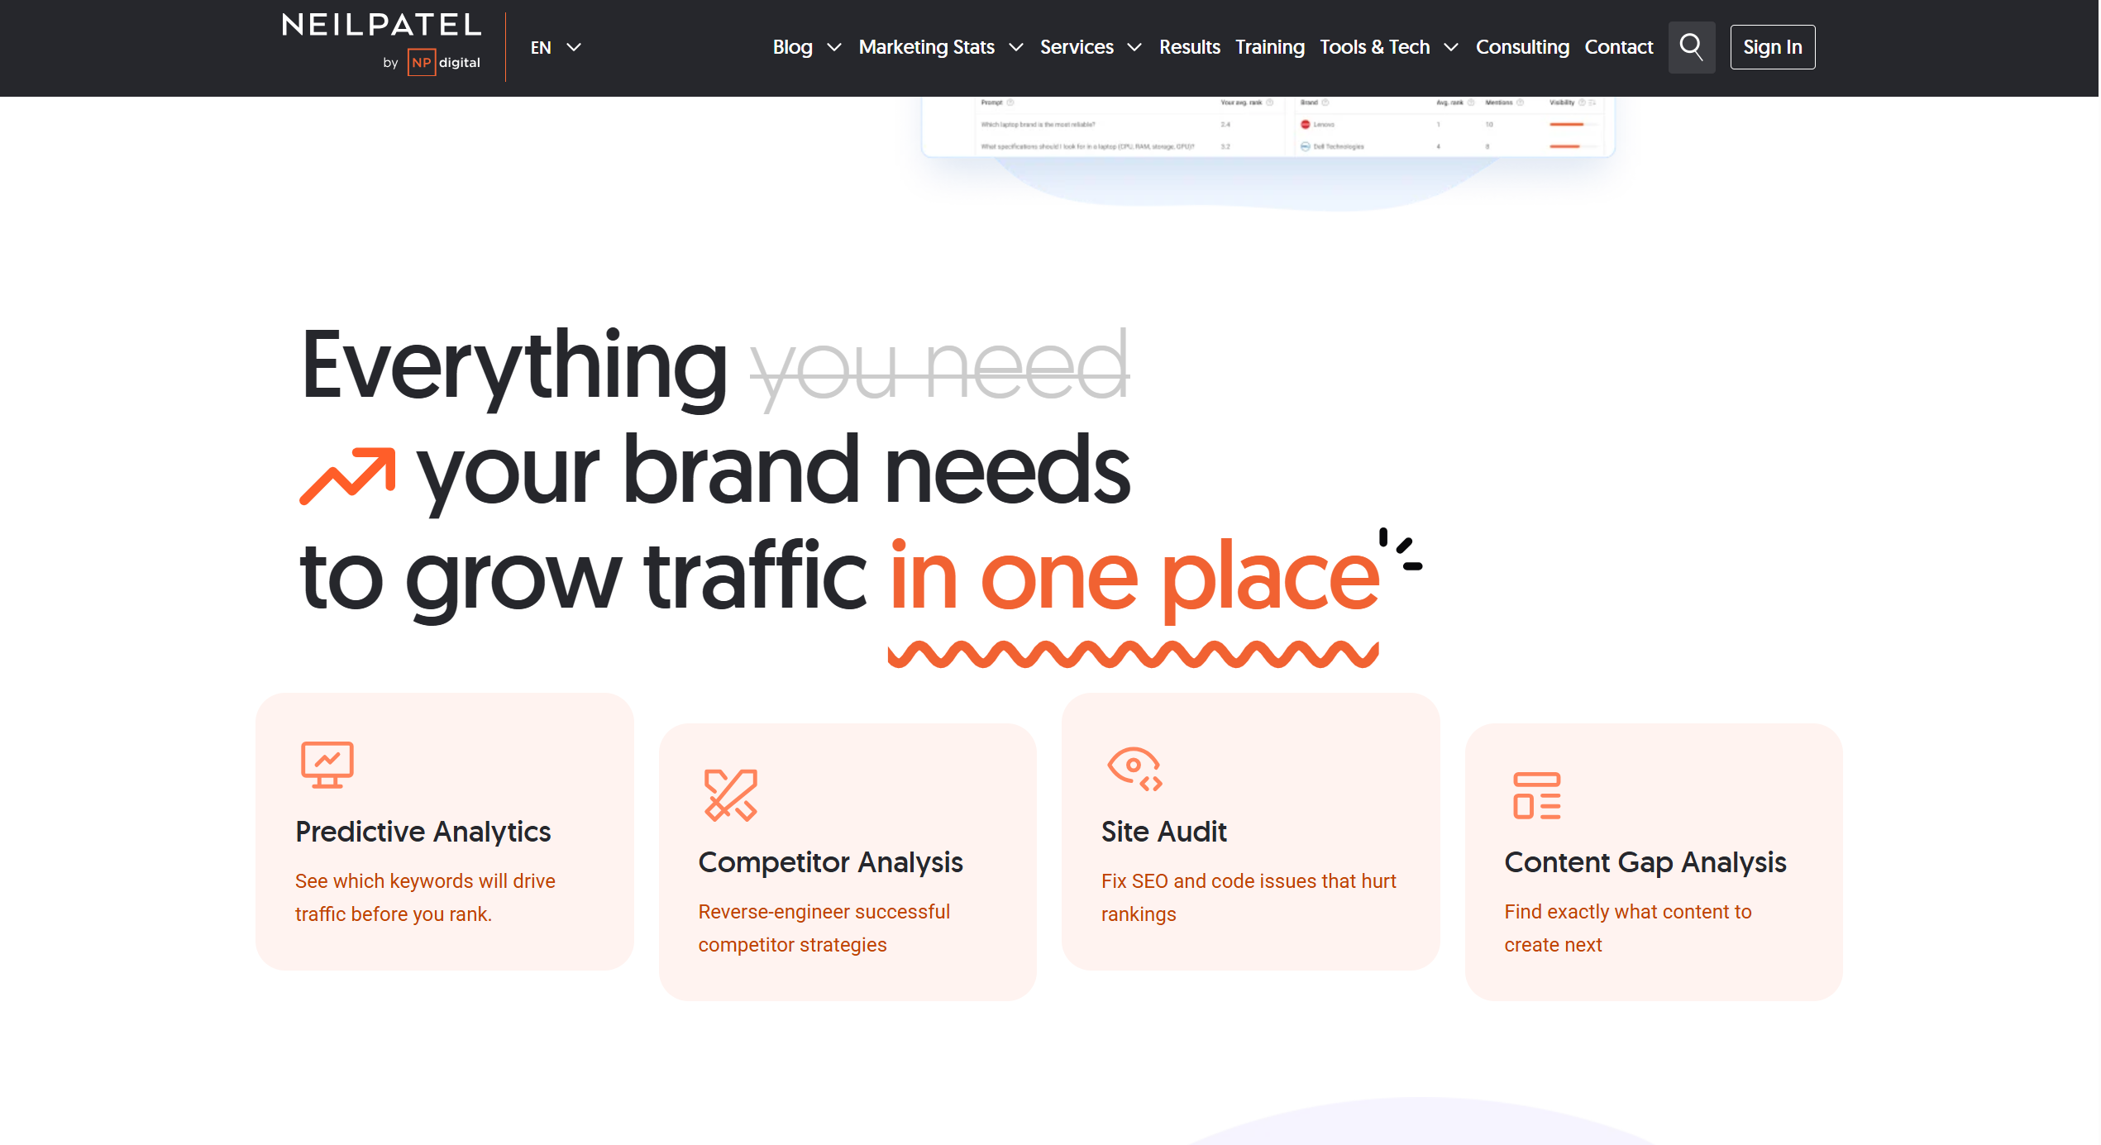Screen dimensions: 2101x1145
Task: Expand the Marketing Stats chevron
Action: pyautogui.click(x=1017, y=48)
